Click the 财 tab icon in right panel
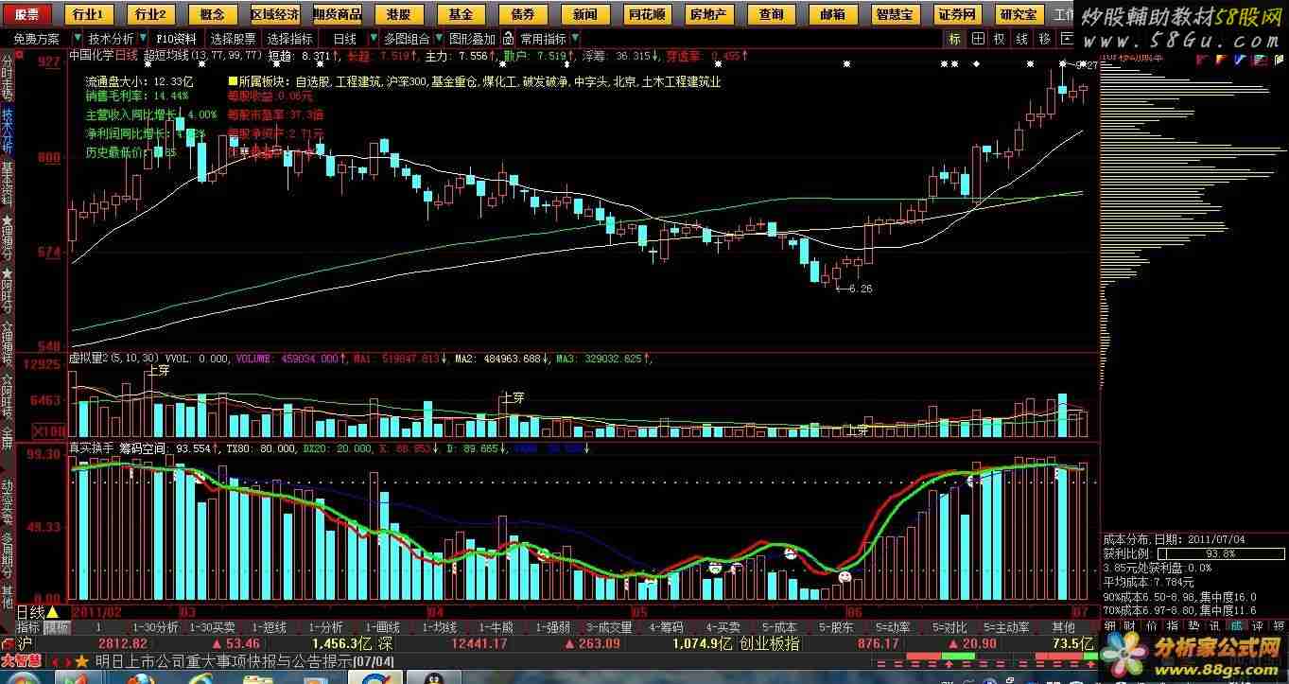The width and height of the screenshot is (1289, 684). [1131, 626]
